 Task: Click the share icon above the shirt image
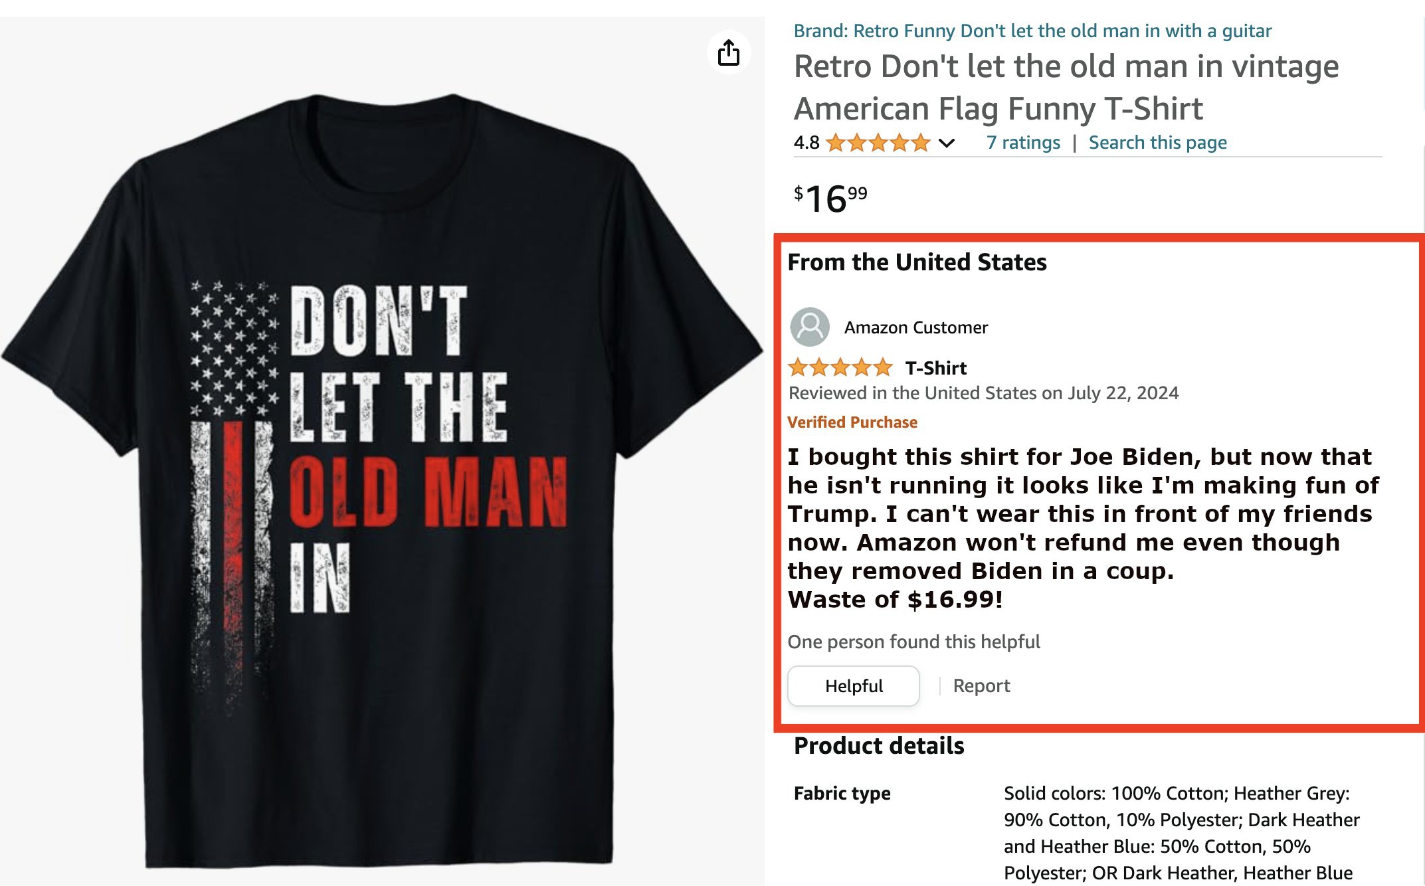728,52
